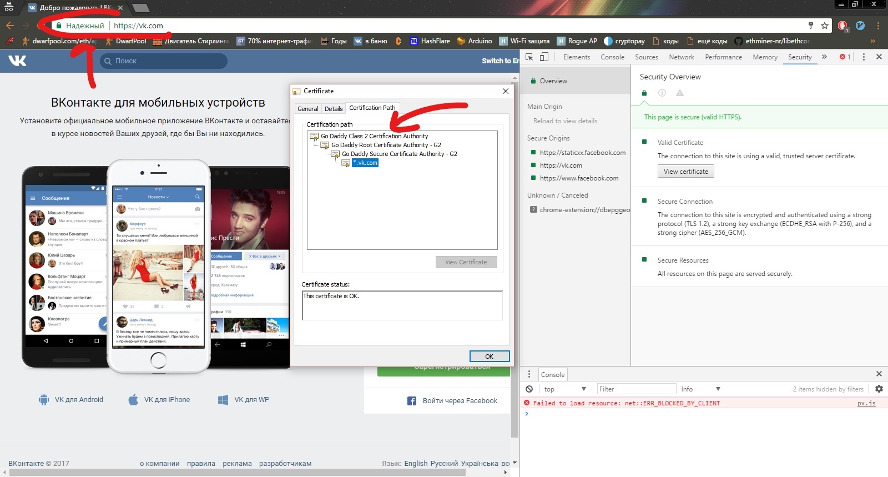This screenshot has width=888, height=477.
Task: Open the console drawer three-dot menu
Action: coord(529,374)
